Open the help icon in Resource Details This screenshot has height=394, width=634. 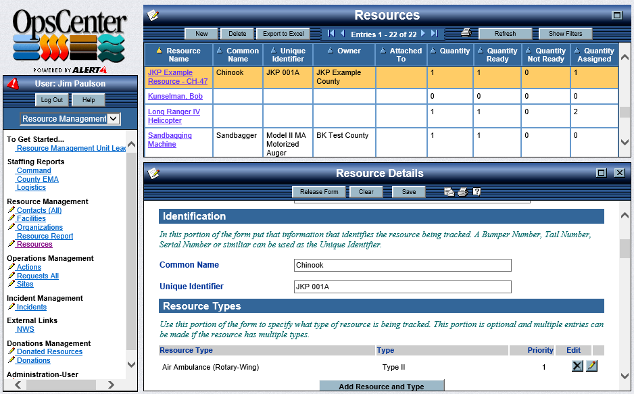[x=477, y=192]
